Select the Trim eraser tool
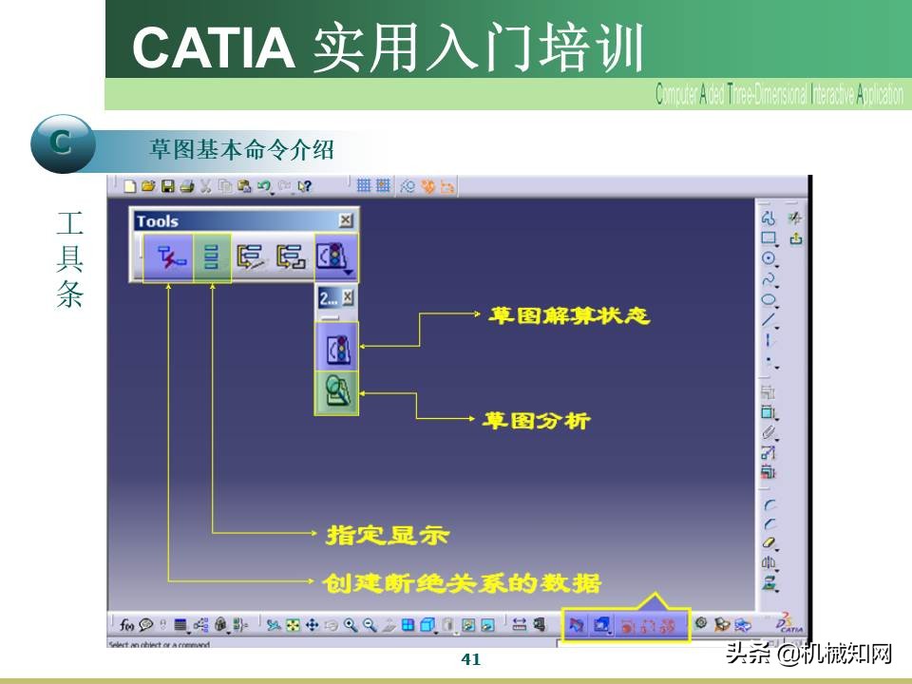Image resolution: width=912 pixels, height=684 pixels. pyautogui.click(x=769, y=543)
